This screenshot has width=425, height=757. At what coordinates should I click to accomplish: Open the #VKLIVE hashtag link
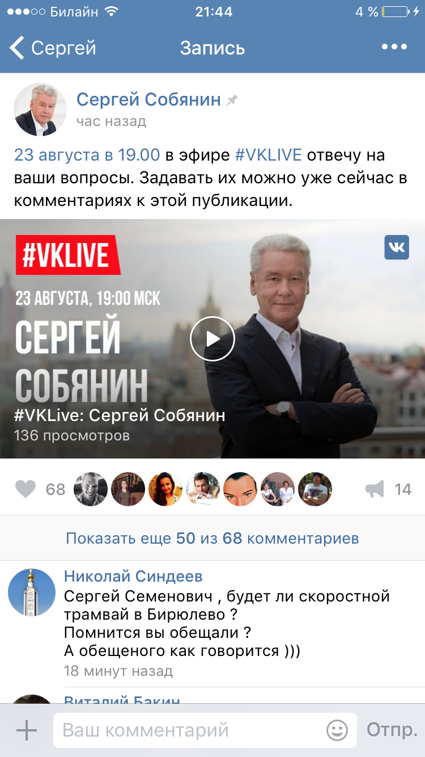[x=269, y=155]
